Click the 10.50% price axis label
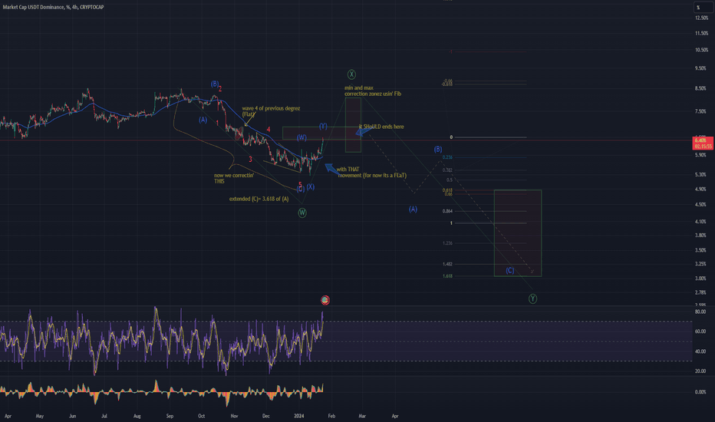The height and width of the screenshot is (422, 715). coord(701,50)
